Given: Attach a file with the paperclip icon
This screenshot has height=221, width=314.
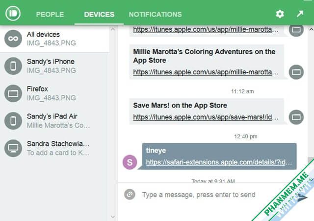Looking at the screenshot, I should pyautogui.click(x=130, y=194).
